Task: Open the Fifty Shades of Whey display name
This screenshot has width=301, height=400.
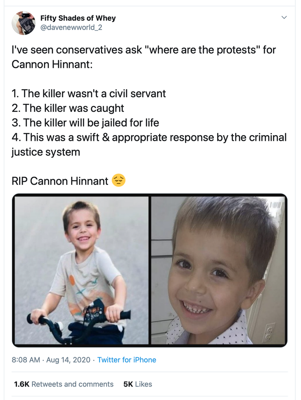Action: tap(78, 18)
